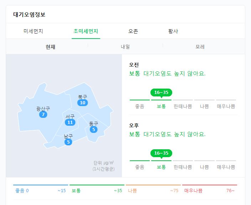Click 보통 level under 오전 scale

161,106
